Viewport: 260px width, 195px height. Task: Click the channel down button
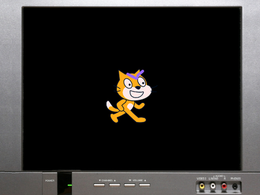pos(99,185)
